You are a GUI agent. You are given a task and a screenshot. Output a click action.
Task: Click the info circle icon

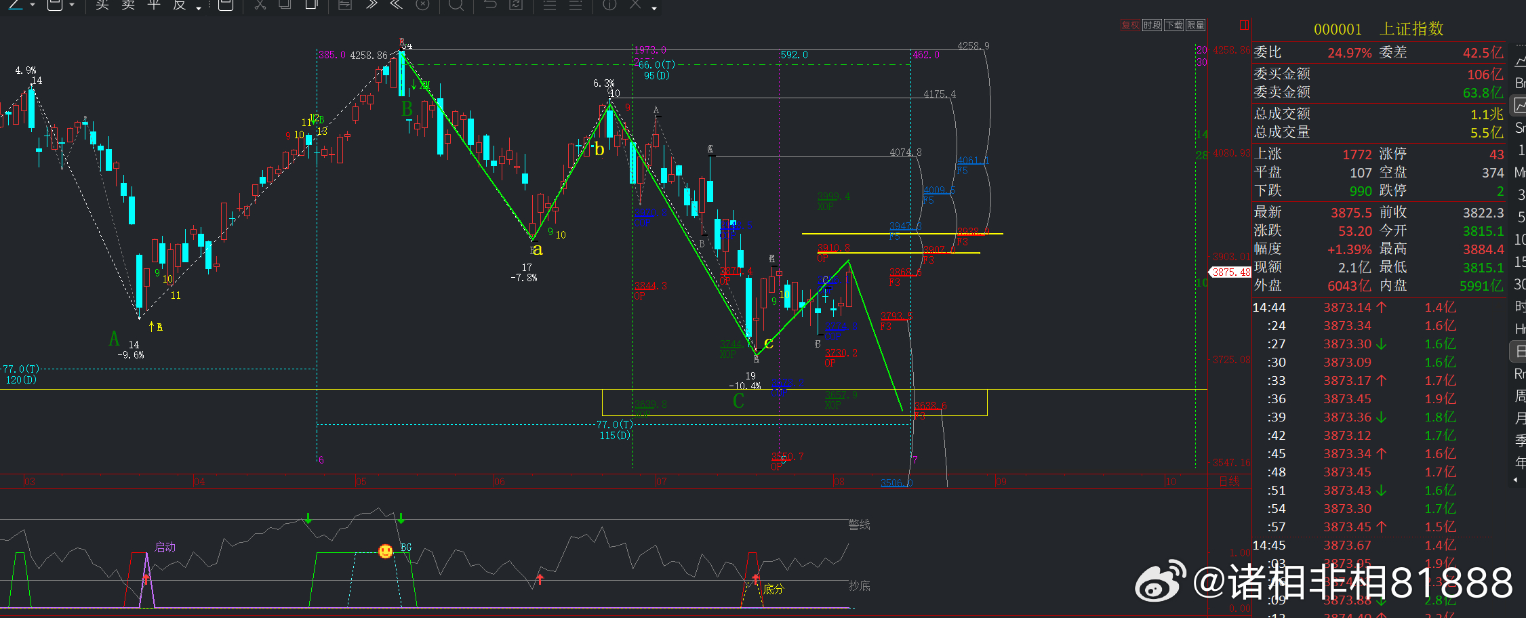pyautogui.click(x=609, y=5)
